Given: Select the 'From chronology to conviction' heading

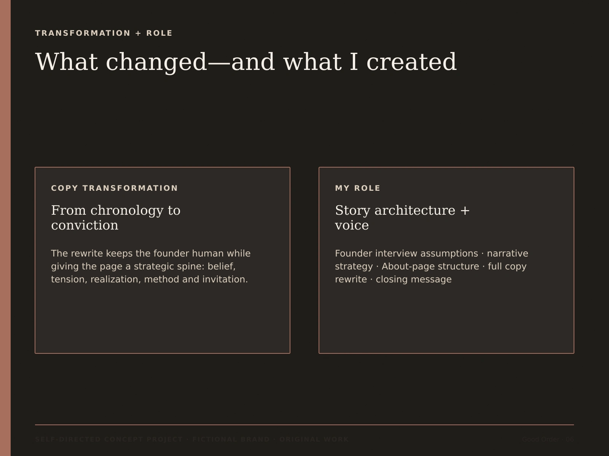Looking at the screenshot, I should click(x=116, y=218).
